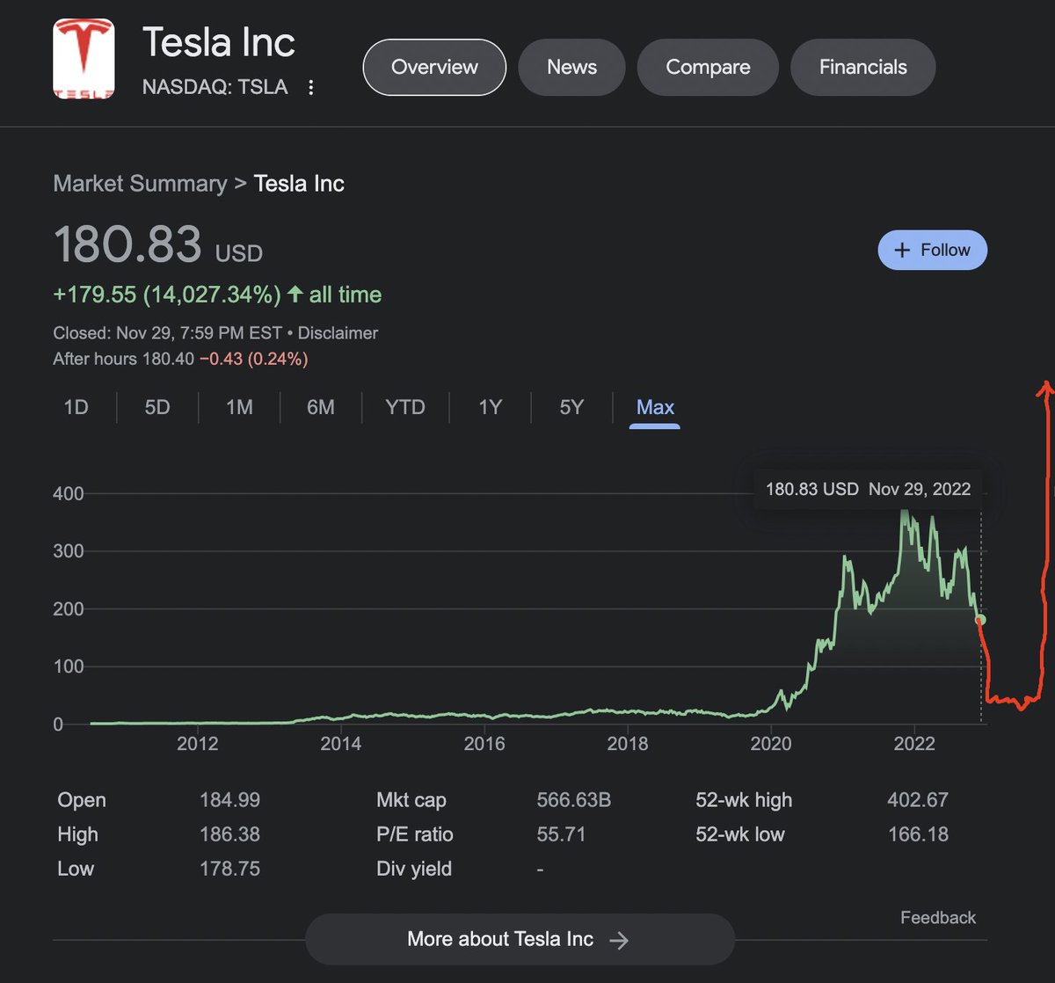Select the Max chart range
The height and width of the screenshot is (983, 1055).
click(x=655, y=407)
